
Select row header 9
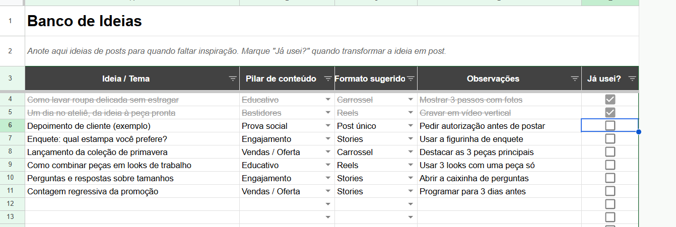(x=12, y=165)
